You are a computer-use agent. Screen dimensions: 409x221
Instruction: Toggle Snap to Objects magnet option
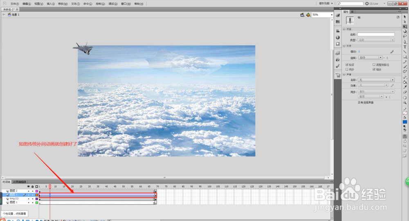(405, 136)
